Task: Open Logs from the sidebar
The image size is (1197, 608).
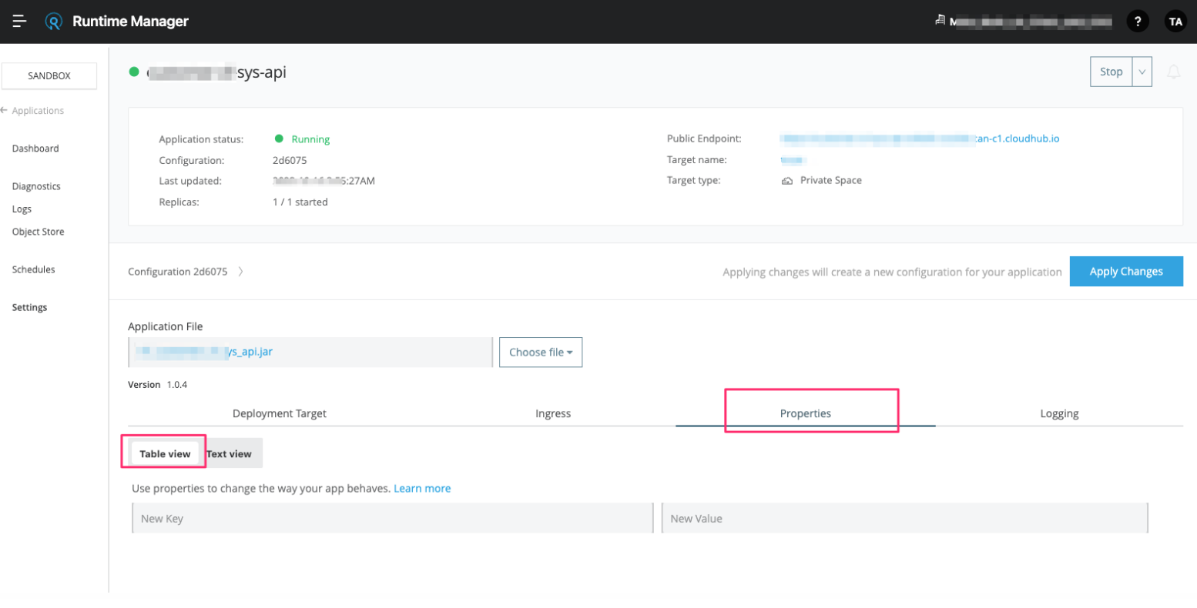Action: [22, 209]
